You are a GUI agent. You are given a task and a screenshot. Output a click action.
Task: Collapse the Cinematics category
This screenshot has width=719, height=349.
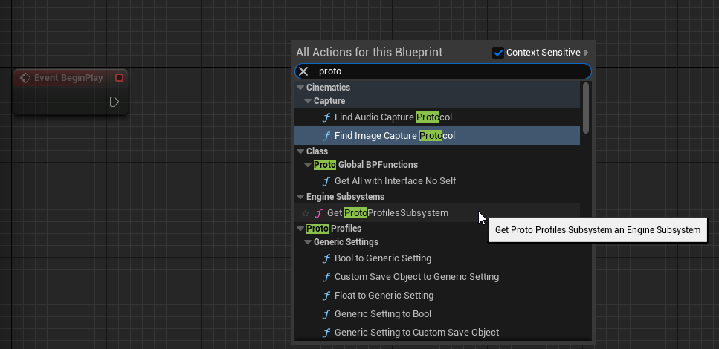300,88
